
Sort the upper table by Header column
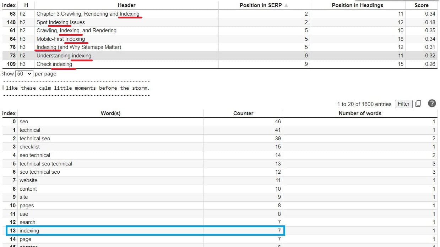tap(126, 5)
